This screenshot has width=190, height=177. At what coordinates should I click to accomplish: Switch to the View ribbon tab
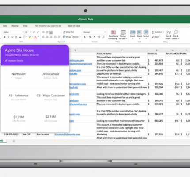click(x=25, y=26)
